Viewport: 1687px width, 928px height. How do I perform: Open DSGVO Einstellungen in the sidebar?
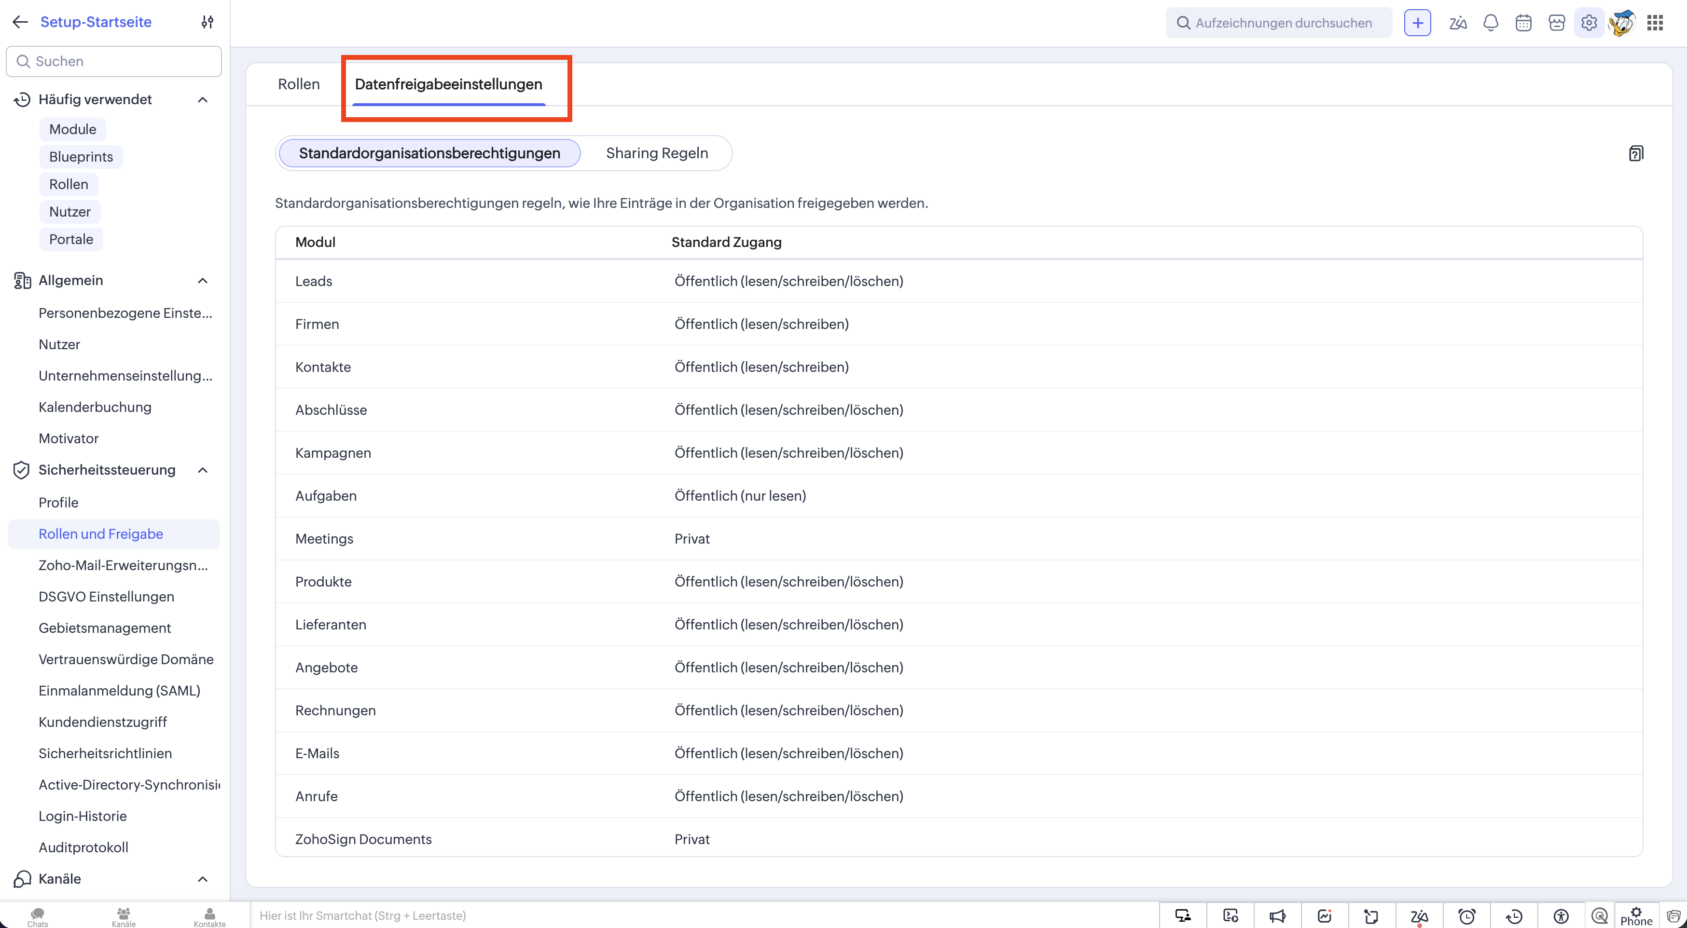106,597
